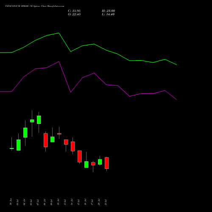Click the 30 Jun date label
Viewport: 212px width, 212px height.
(x=11, y=202)
